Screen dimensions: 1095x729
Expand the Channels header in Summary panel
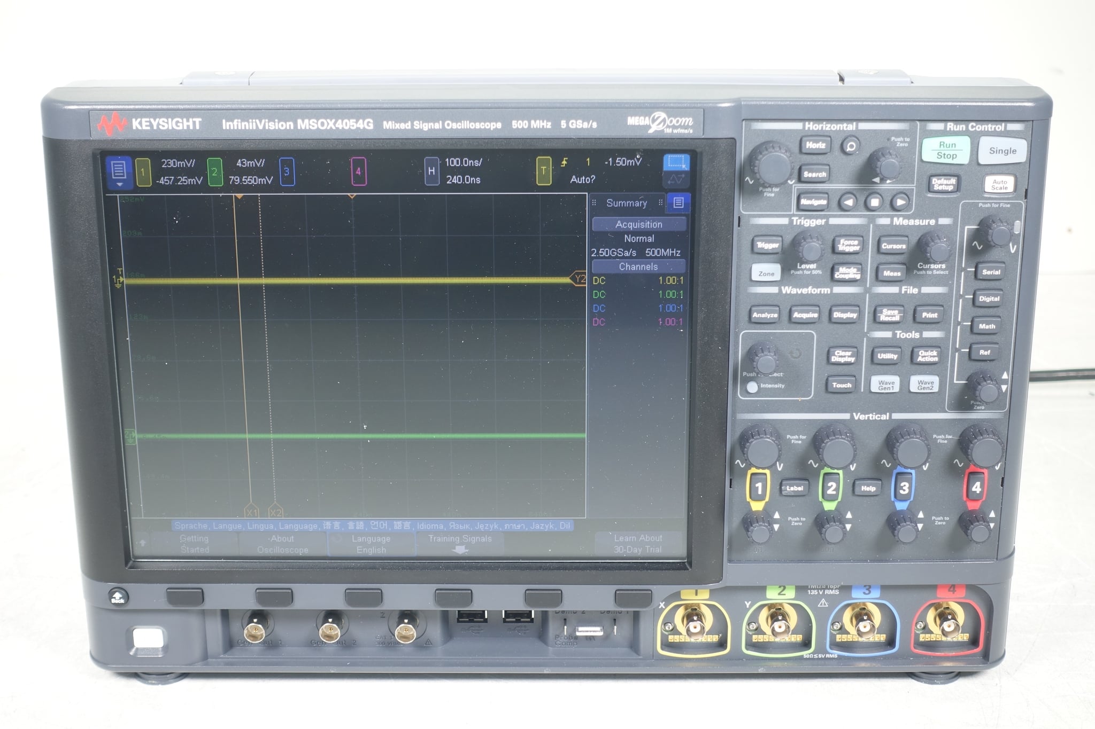coord(638,266)
